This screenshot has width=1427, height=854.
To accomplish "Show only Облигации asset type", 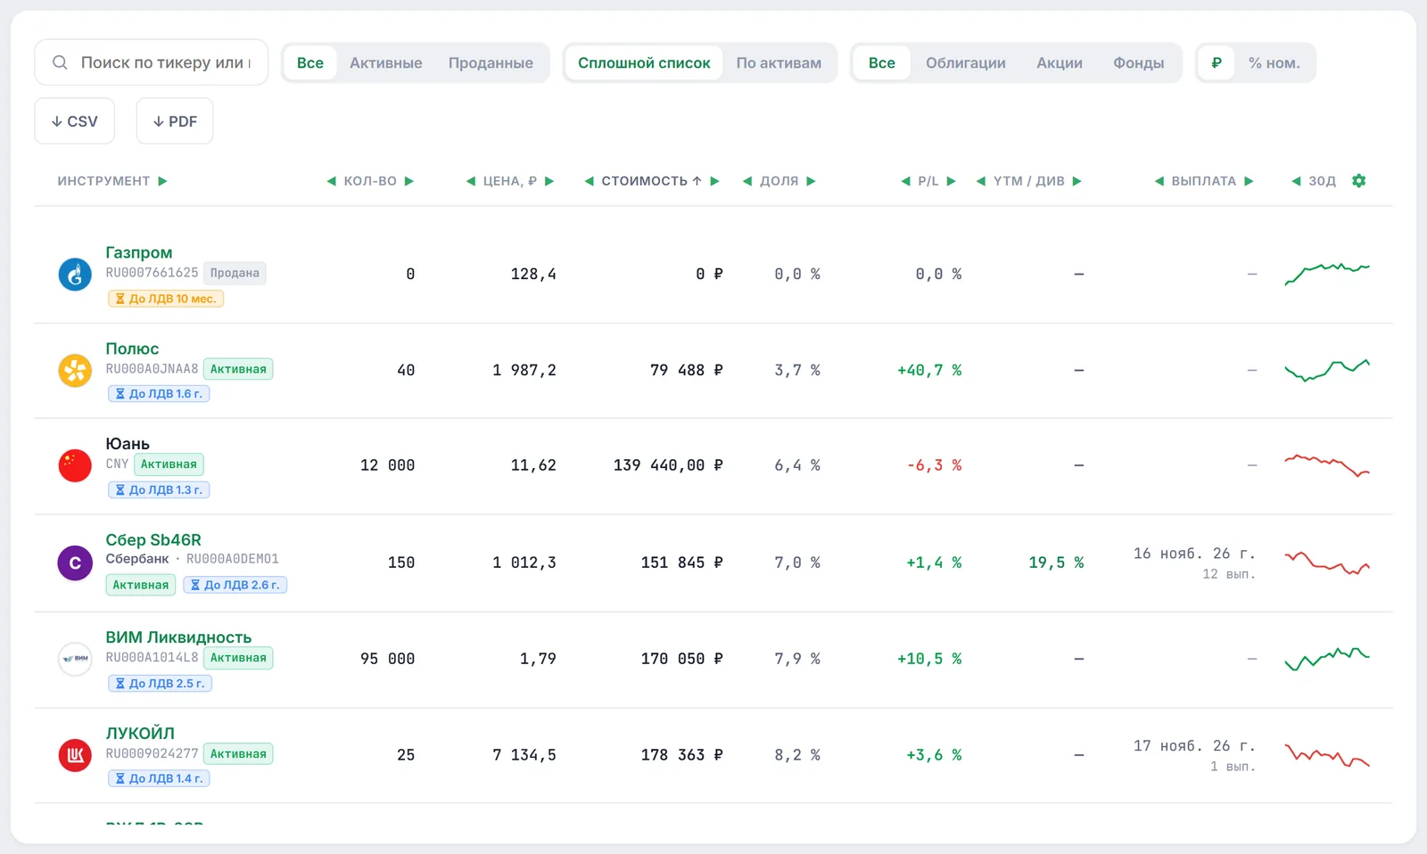I will click(965, 62).
